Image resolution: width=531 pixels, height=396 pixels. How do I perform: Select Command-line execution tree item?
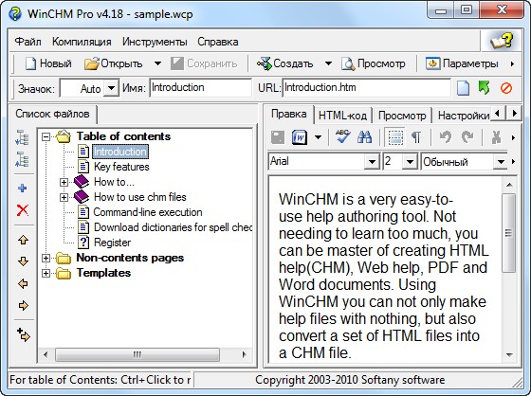[148, 212]
